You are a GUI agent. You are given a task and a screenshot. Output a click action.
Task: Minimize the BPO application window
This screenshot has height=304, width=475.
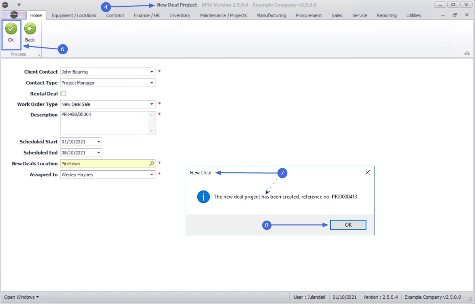(440, 5)
